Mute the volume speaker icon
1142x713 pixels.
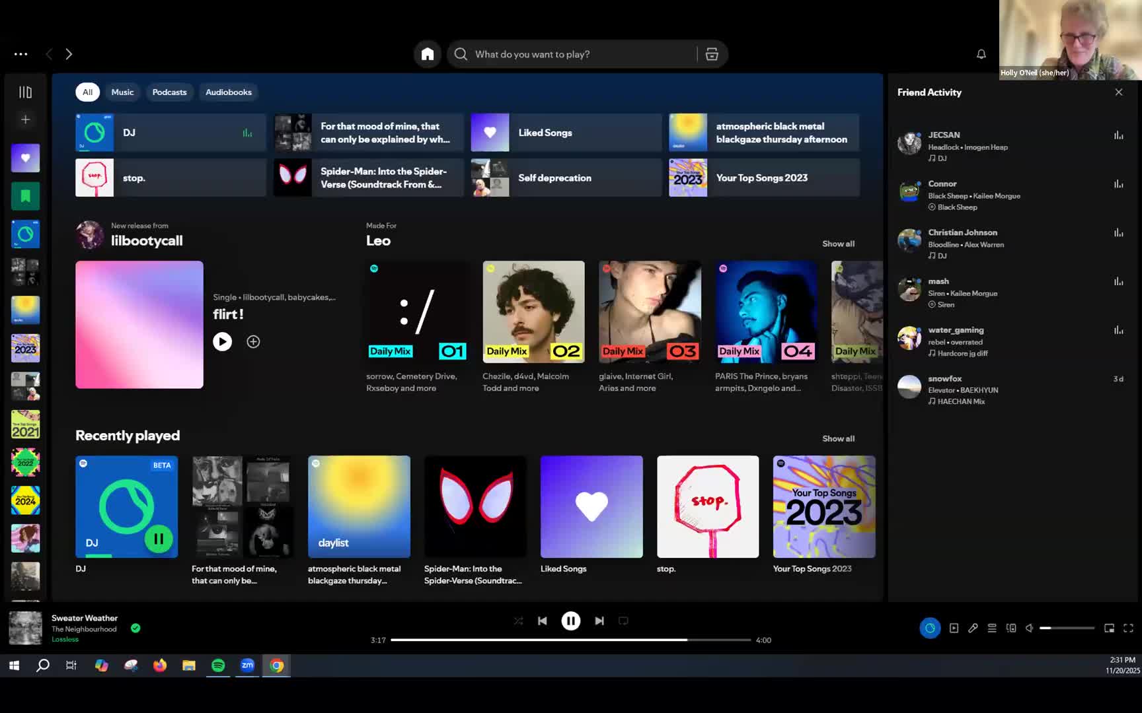tap(1029, 628)
